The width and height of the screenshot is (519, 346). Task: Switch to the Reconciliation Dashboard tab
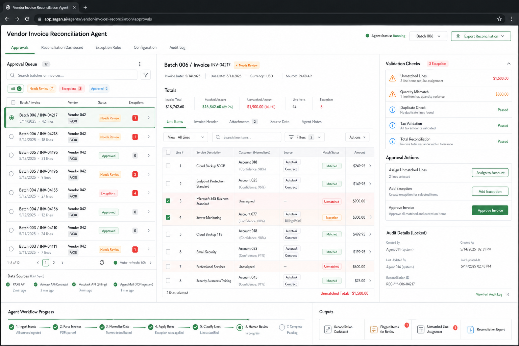click(62, 47)
